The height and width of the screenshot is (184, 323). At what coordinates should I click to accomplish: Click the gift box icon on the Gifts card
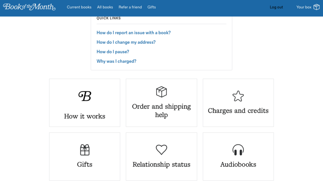(x=85, y=149)
